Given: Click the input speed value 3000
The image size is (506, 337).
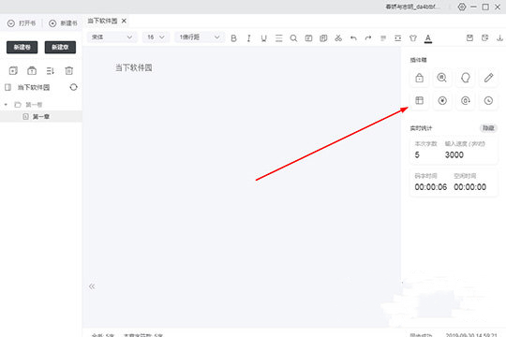Looking at the screenshot, I should [454, 154].
